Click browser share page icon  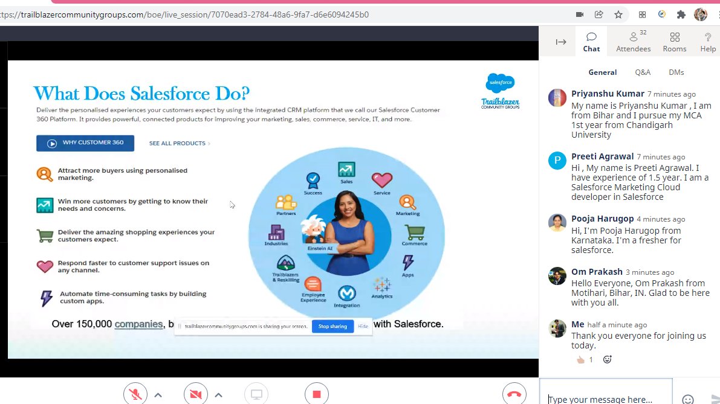tap(598, 14)
